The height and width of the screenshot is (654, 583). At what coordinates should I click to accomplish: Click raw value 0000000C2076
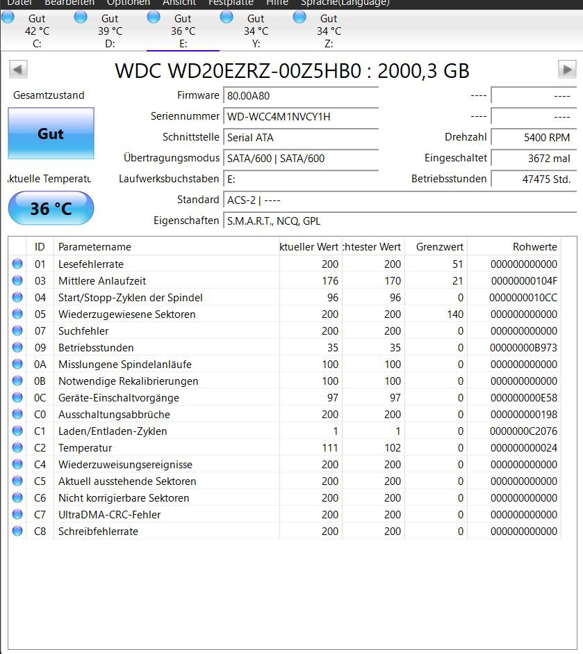point(523,431)
